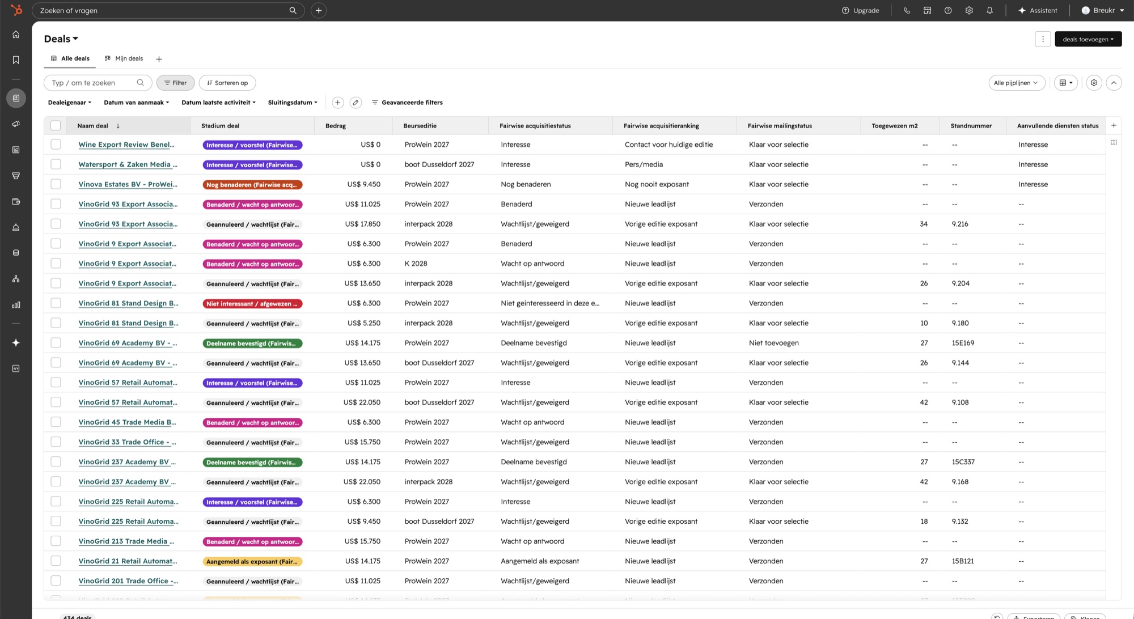Edit quick filters with pencil icon

click(x=356, y=103)
